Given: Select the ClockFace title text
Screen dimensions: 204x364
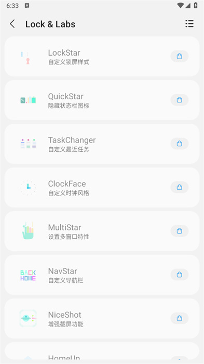Looking at the screenshot, I should (67, 184).
